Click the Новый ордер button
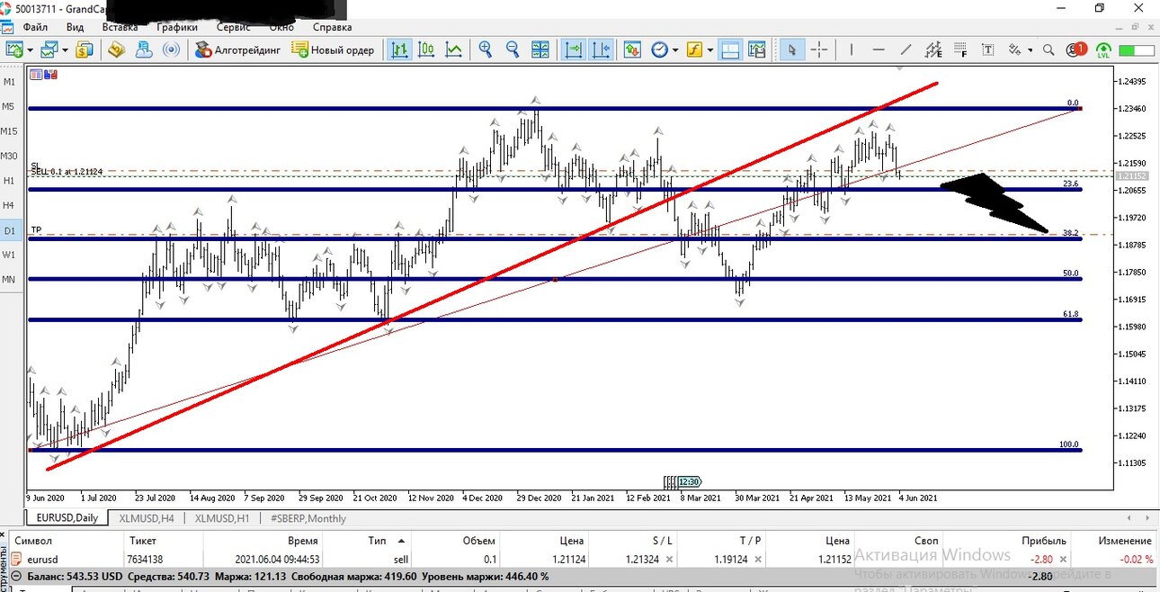The height and width of the screenshot is (592, 1160). point(333,49)
